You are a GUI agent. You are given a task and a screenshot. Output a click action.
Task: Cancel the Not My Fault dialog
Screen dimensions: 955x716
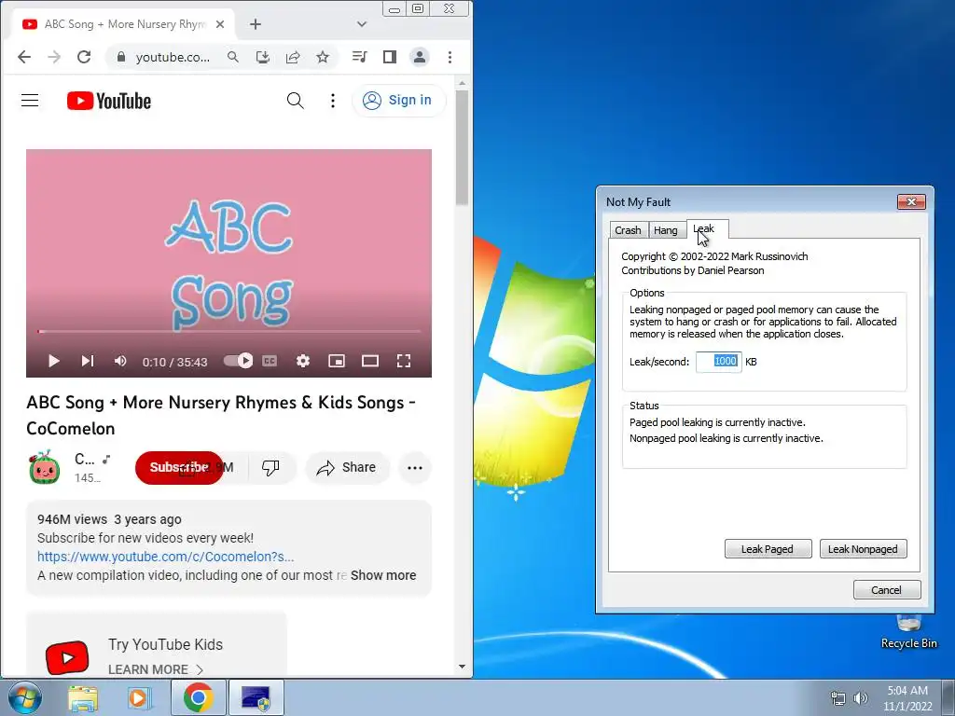887,589
